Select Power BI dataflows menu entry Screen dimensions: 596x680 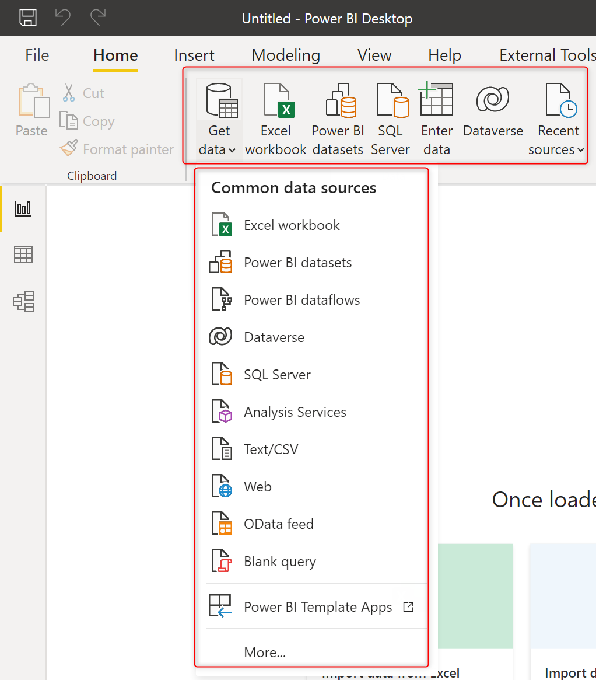click(x=301, y=300)
